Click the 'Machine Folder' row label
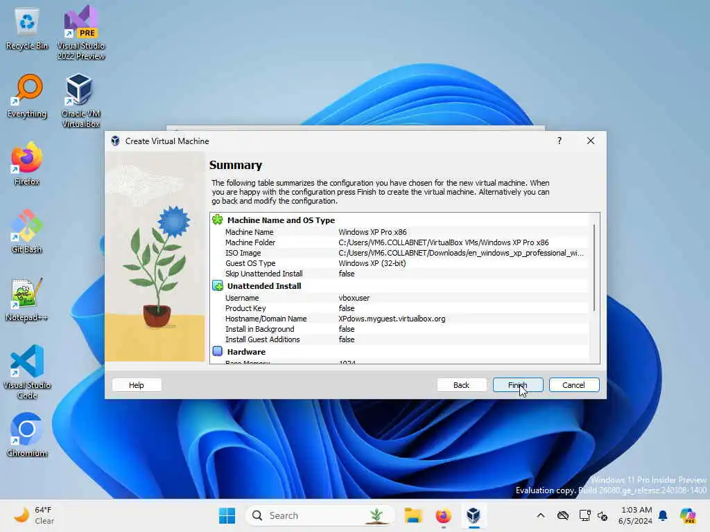The image size is (710, 532). tap(250, 242)
